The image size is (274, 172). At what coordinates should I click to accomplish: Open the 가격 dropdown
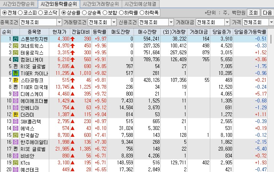pyautogui.click(x=272, y=22)
